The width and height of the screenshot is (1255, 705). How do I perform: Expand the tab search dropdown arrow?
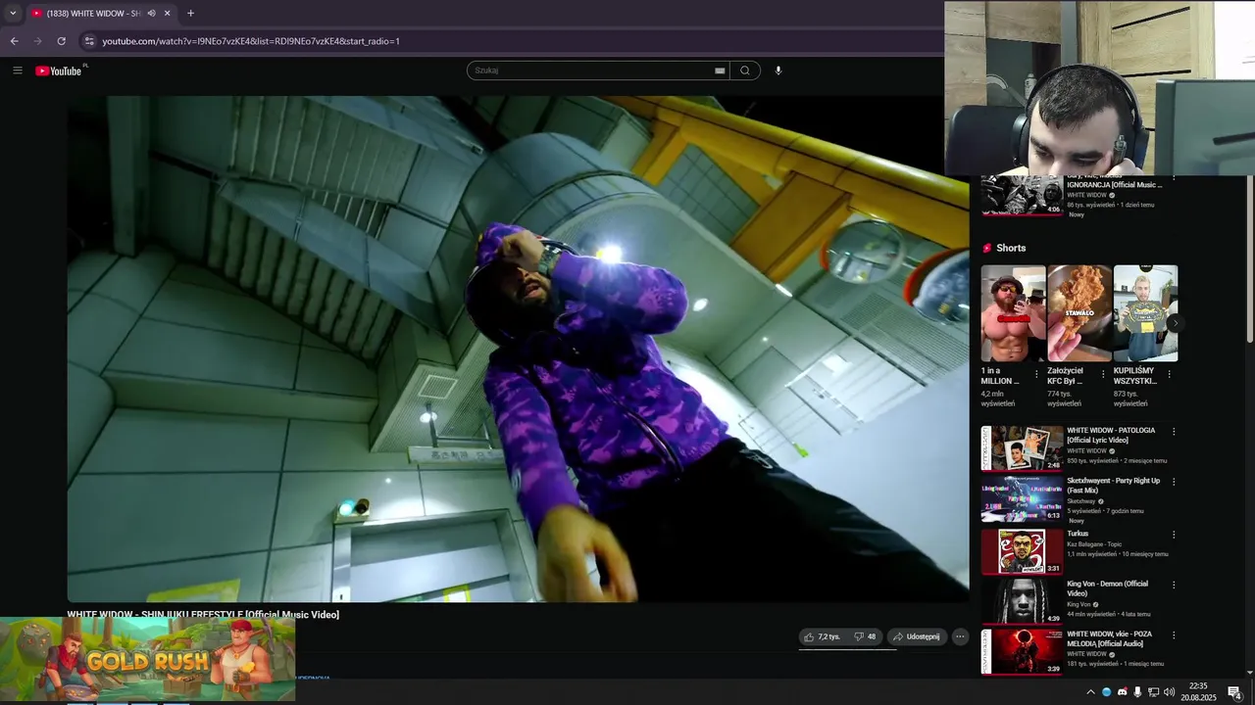(x=13, y=13)
